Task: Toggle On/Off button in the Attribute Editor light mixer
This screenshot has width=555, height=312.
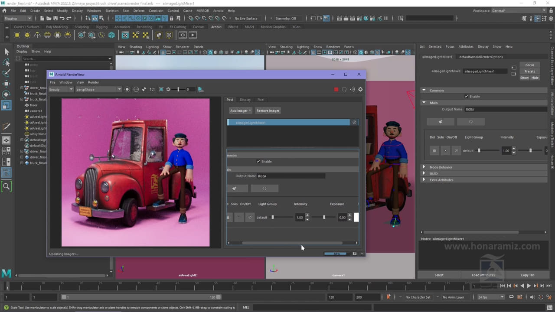Action: point(456,150)
